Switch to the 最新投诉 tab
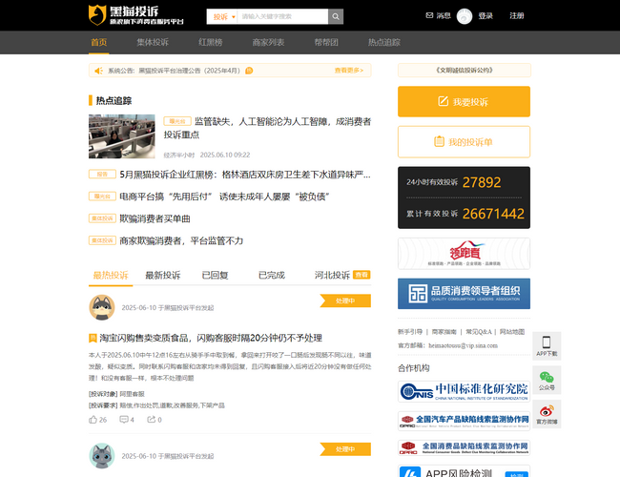 coord(162,275)
